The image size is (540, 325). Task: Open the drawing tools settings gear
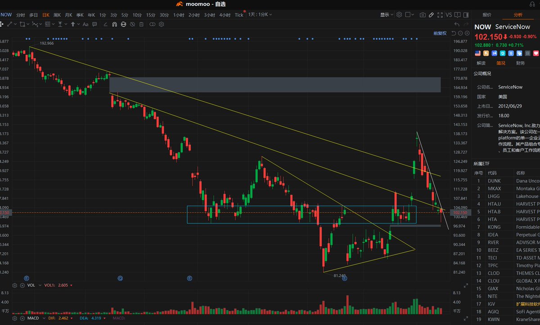point(161,23)
